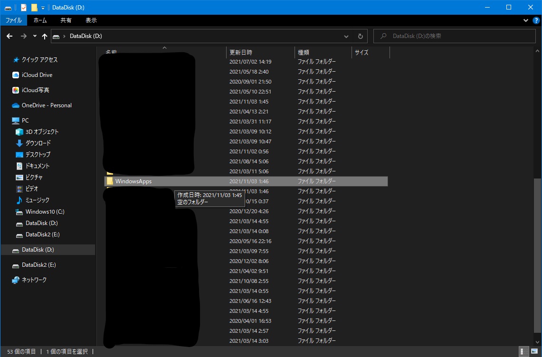The height and width of the screenshot is (357, 542).
Task: Expand the ribbon with the chevron
Action: (x=526, y=20)
